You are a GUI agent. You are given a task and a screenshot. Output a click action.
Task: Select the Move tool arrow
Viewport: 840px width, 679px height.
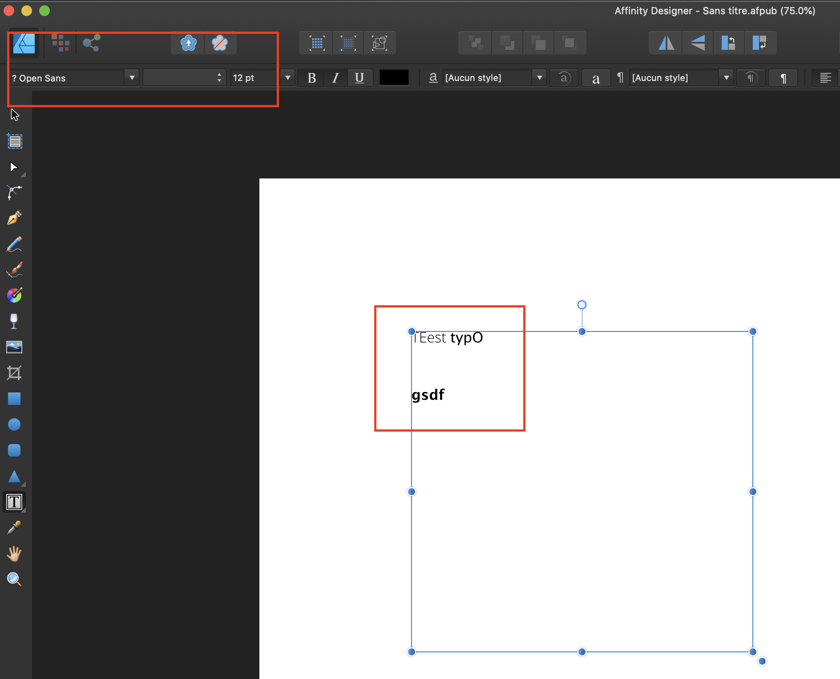[15, 115]
